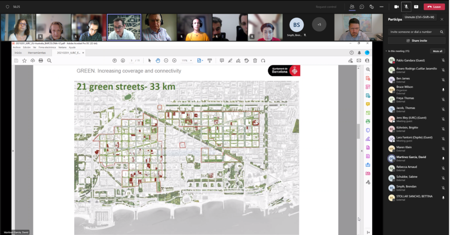Close the Participants panel

click(x=442, y=19)
